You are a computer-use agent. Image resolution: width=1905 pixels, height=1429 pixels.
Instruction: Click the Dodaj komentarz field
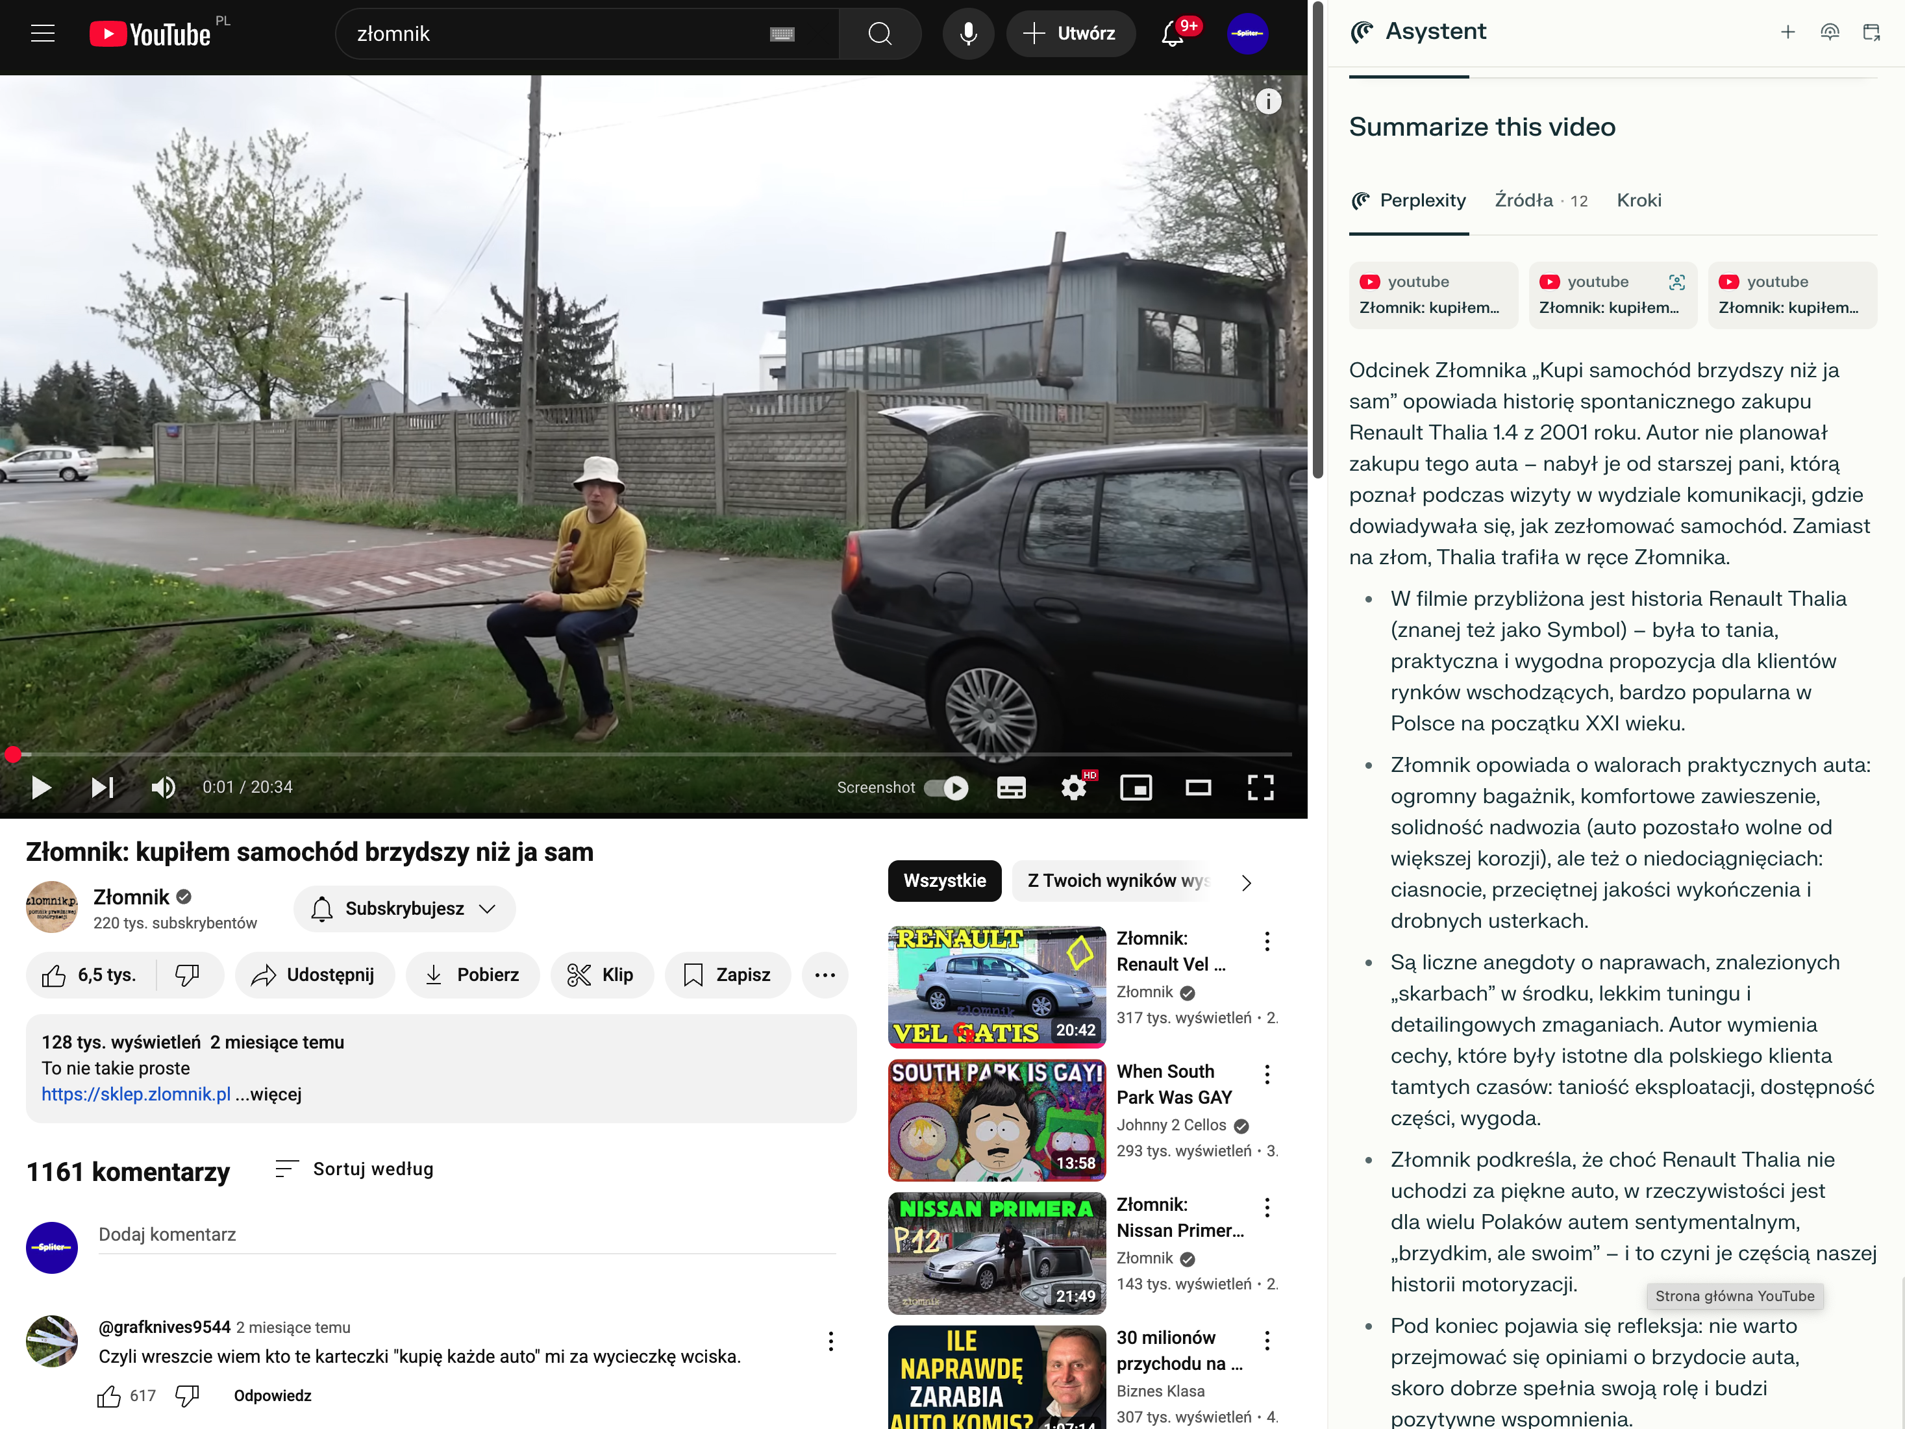[467, 1234]
